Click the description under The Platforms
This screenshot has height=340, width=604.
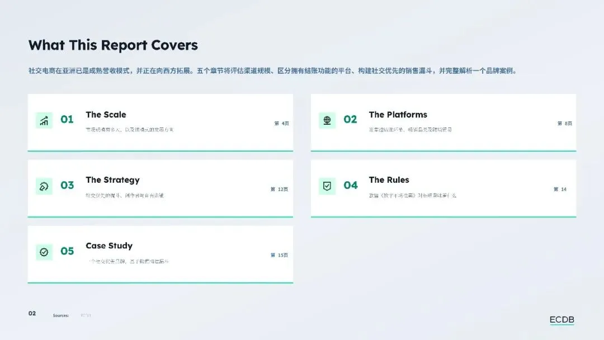pyautogui.click(x=410, y=130)
